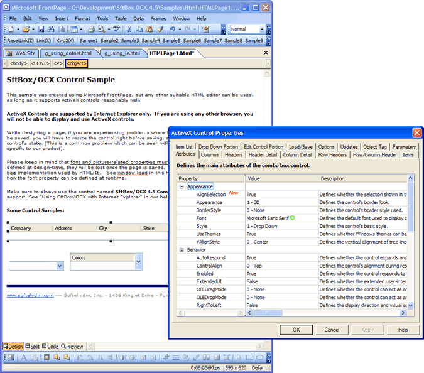
Task: Collapse the Behavior property group
Action: [x=182, y=249]
